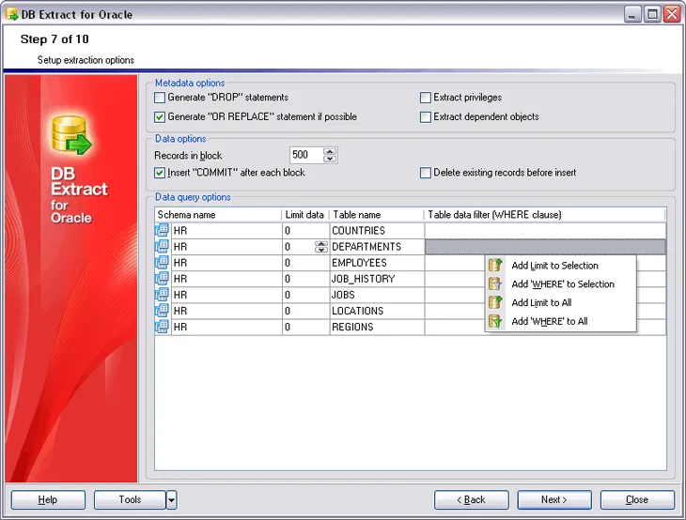The image size is (686, 520).
Task: Enable Extract privileges option
Action: (426, 98)
